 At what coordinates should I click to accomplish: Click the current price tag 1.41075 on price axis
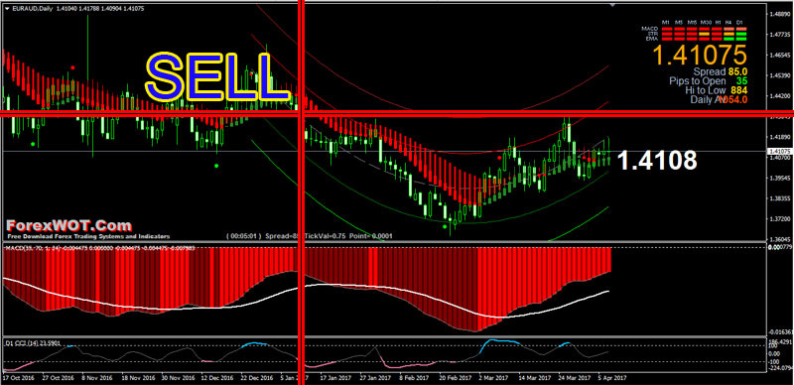point(780,151)
